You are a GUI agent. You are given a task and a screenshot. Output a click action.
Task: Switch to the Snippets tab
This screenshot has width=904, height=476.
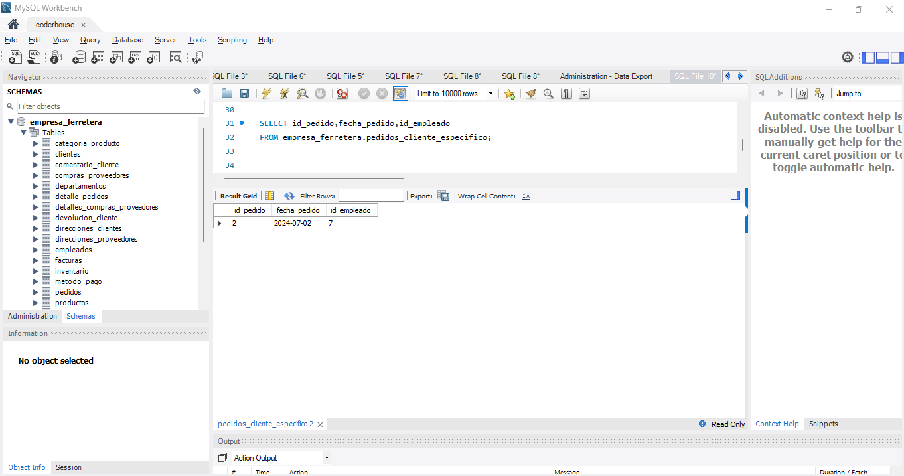tap(824, 424)
